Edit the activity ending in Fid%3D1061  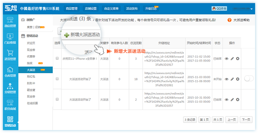tap(232, 79)
